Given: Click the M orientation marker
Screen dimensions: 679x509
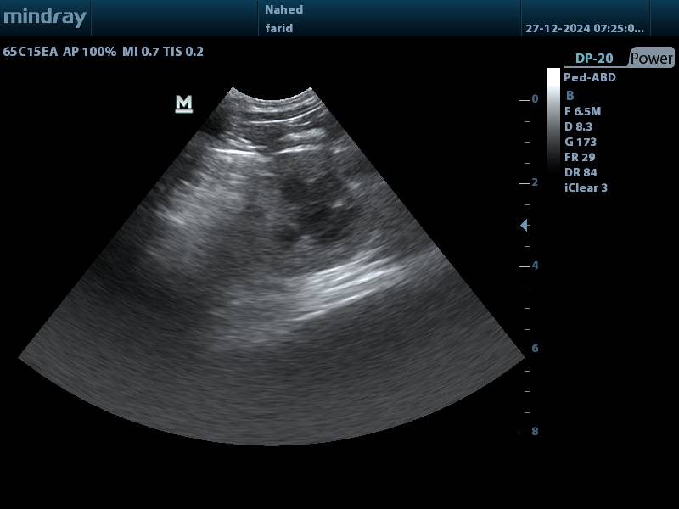Looking at the screenshot, I should click(183, 104).
